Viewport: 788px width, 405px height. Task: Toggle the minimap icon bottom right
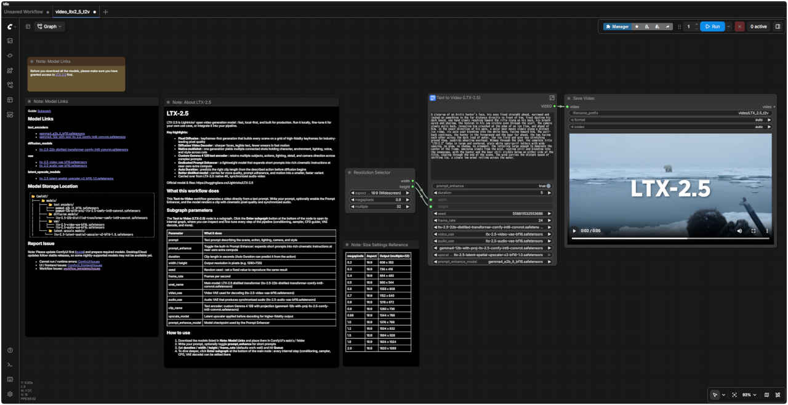766,395
